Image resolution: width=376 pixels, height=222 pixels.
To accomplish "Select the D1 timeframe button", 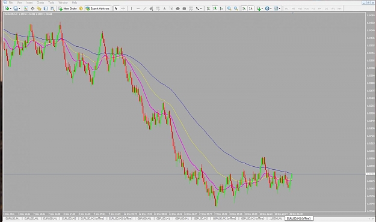I will pos(326,8).
